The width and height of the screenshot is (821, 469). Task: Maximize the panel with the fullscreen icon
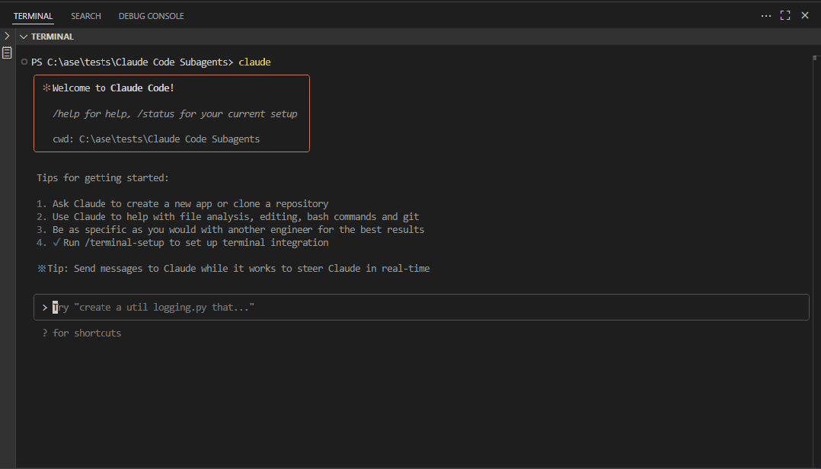pos(785,16)
